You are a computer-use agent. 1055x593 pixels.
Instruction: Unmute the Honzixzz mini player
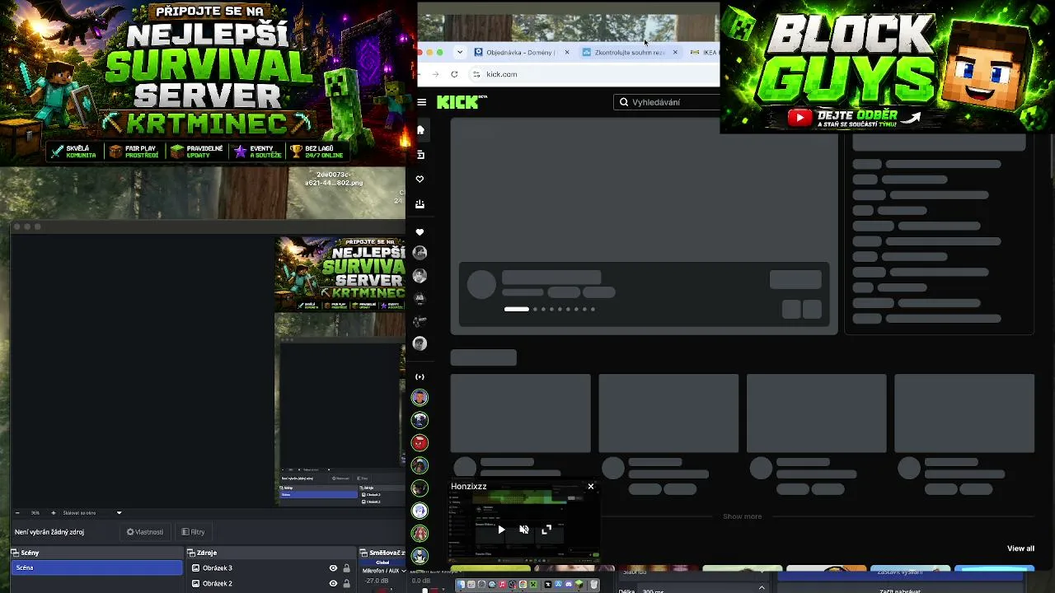pos(524,530)
